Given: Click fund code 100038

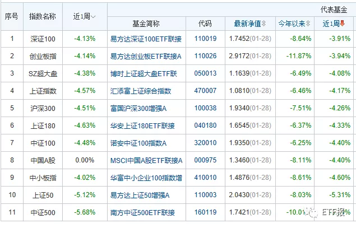Looking at the screenshot, I should (x=206, y=108).
